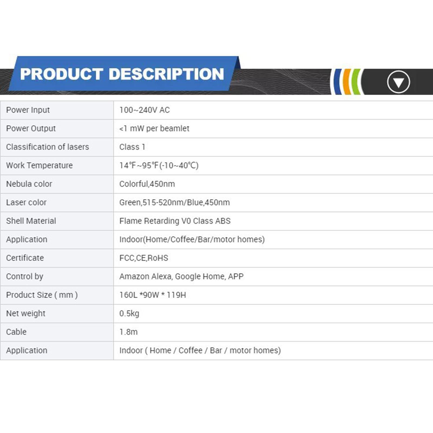433x433 pixels.
Task: Select the 1.8m cable length value
Action: [x=129, y=332]
